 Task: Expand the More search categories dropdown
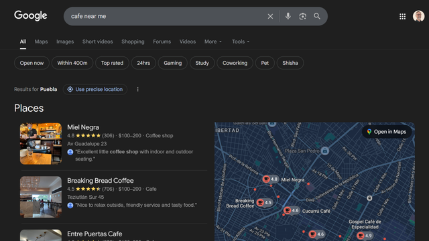click(213, 42)
